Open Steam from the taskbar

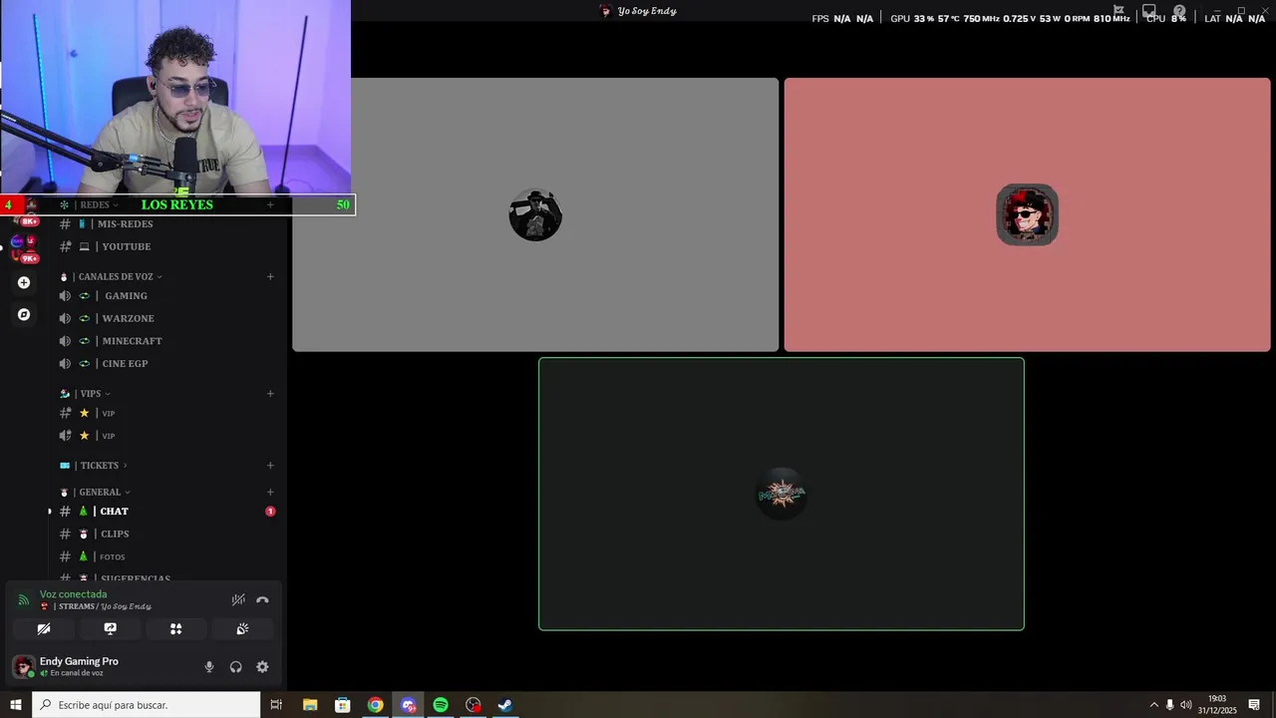pyautogui.click(x=505, y=705)
